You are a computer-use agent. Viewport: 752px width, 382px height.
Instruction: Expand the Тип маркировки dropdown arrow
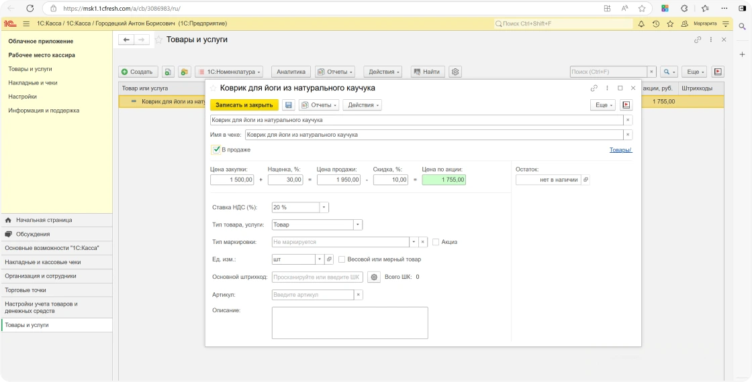pyautogui.click(x=414, y=242)
